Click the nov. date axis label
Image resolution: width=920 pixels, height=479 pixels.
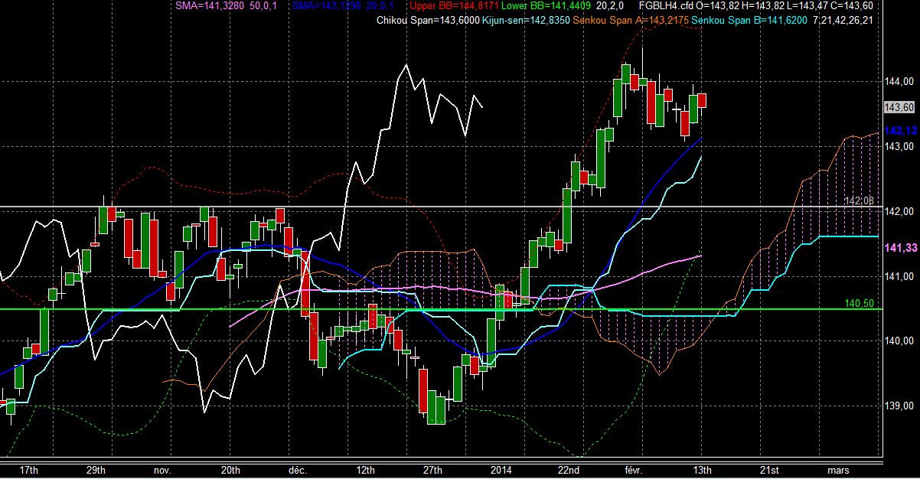point(162,469)
